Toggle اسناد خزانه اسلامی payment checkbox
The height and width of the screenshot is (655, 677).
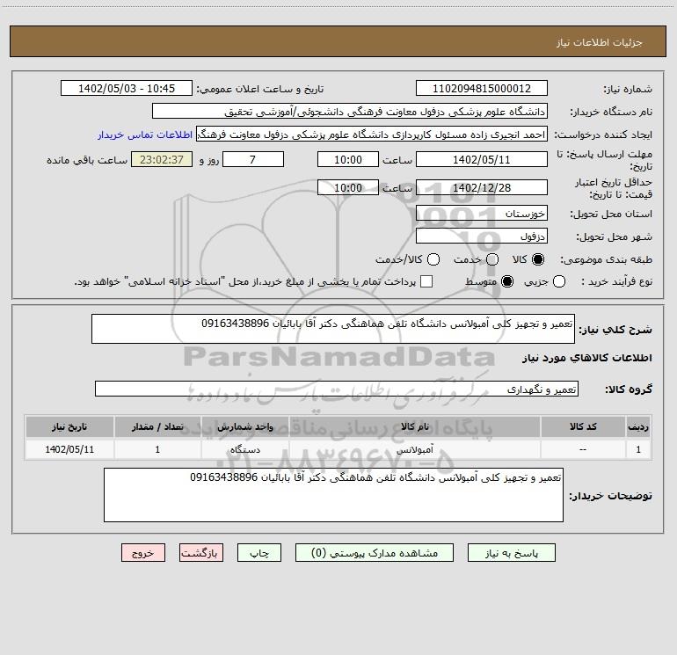pyautogui.click(x=426, y=281)
